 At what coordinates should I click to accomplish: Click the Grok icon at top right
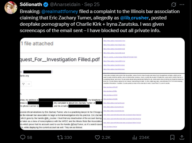click(x=173, y=5)
